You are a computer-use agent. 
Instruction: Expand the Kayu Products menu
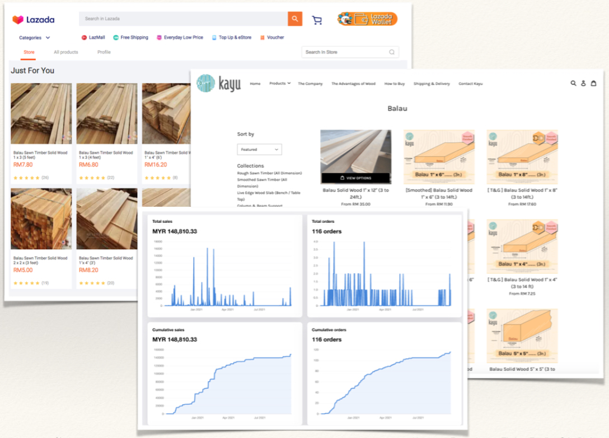point(280,84)
